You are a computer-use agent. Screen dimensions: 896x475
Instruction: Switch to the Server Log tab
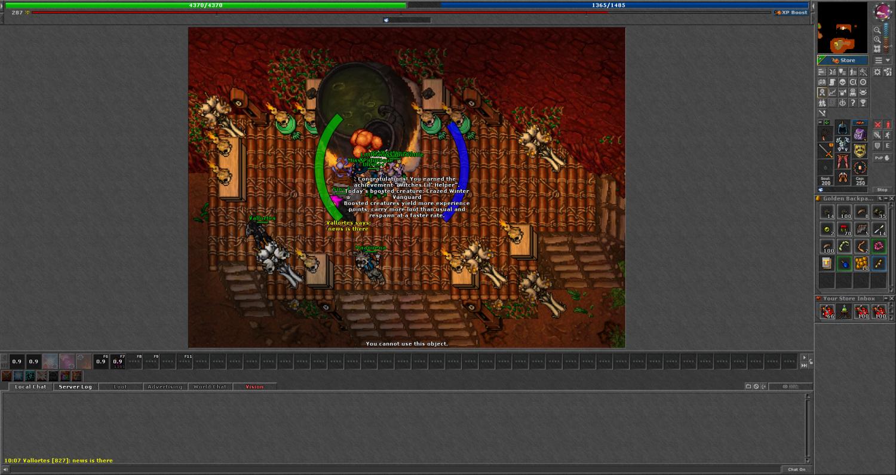point(75,387)
